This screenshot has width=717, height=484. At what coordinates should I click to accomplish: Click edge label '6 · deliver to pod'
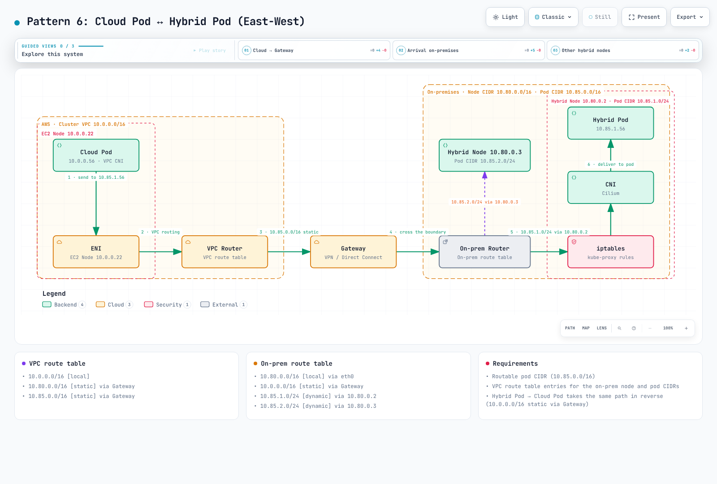click(610, 164)
